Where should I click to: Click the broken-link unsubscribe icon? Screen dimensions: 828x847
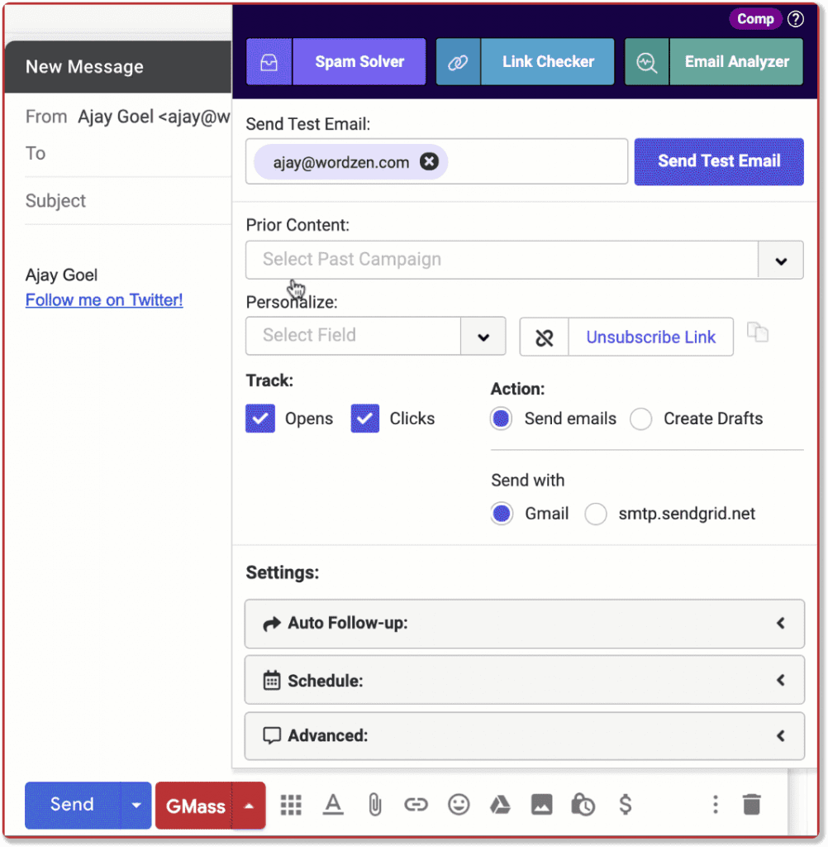[544, 337]
